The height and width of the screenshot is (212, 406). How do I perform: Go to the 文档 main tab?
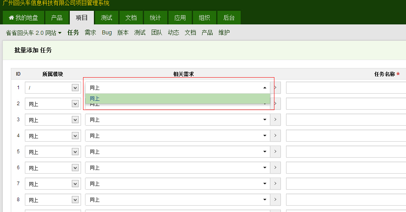click(x=131, y=18)
